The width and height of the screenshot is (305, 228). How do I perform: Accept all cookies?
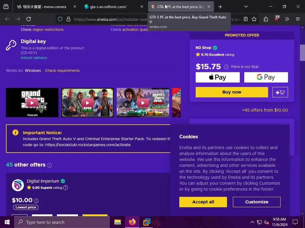point(203,202)
